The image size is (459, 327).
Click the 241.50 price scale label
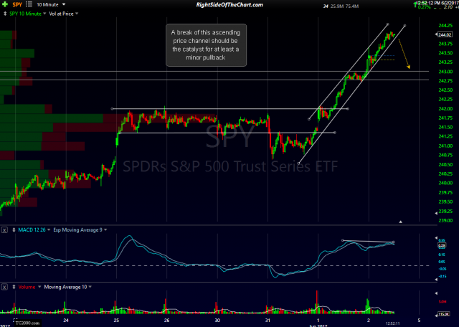point(444,128)
